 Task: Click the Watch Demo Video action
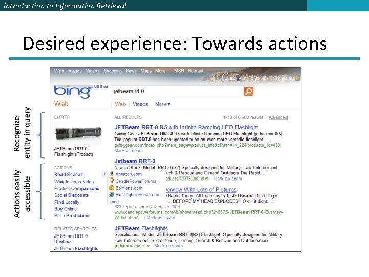[x=74, y=182]
